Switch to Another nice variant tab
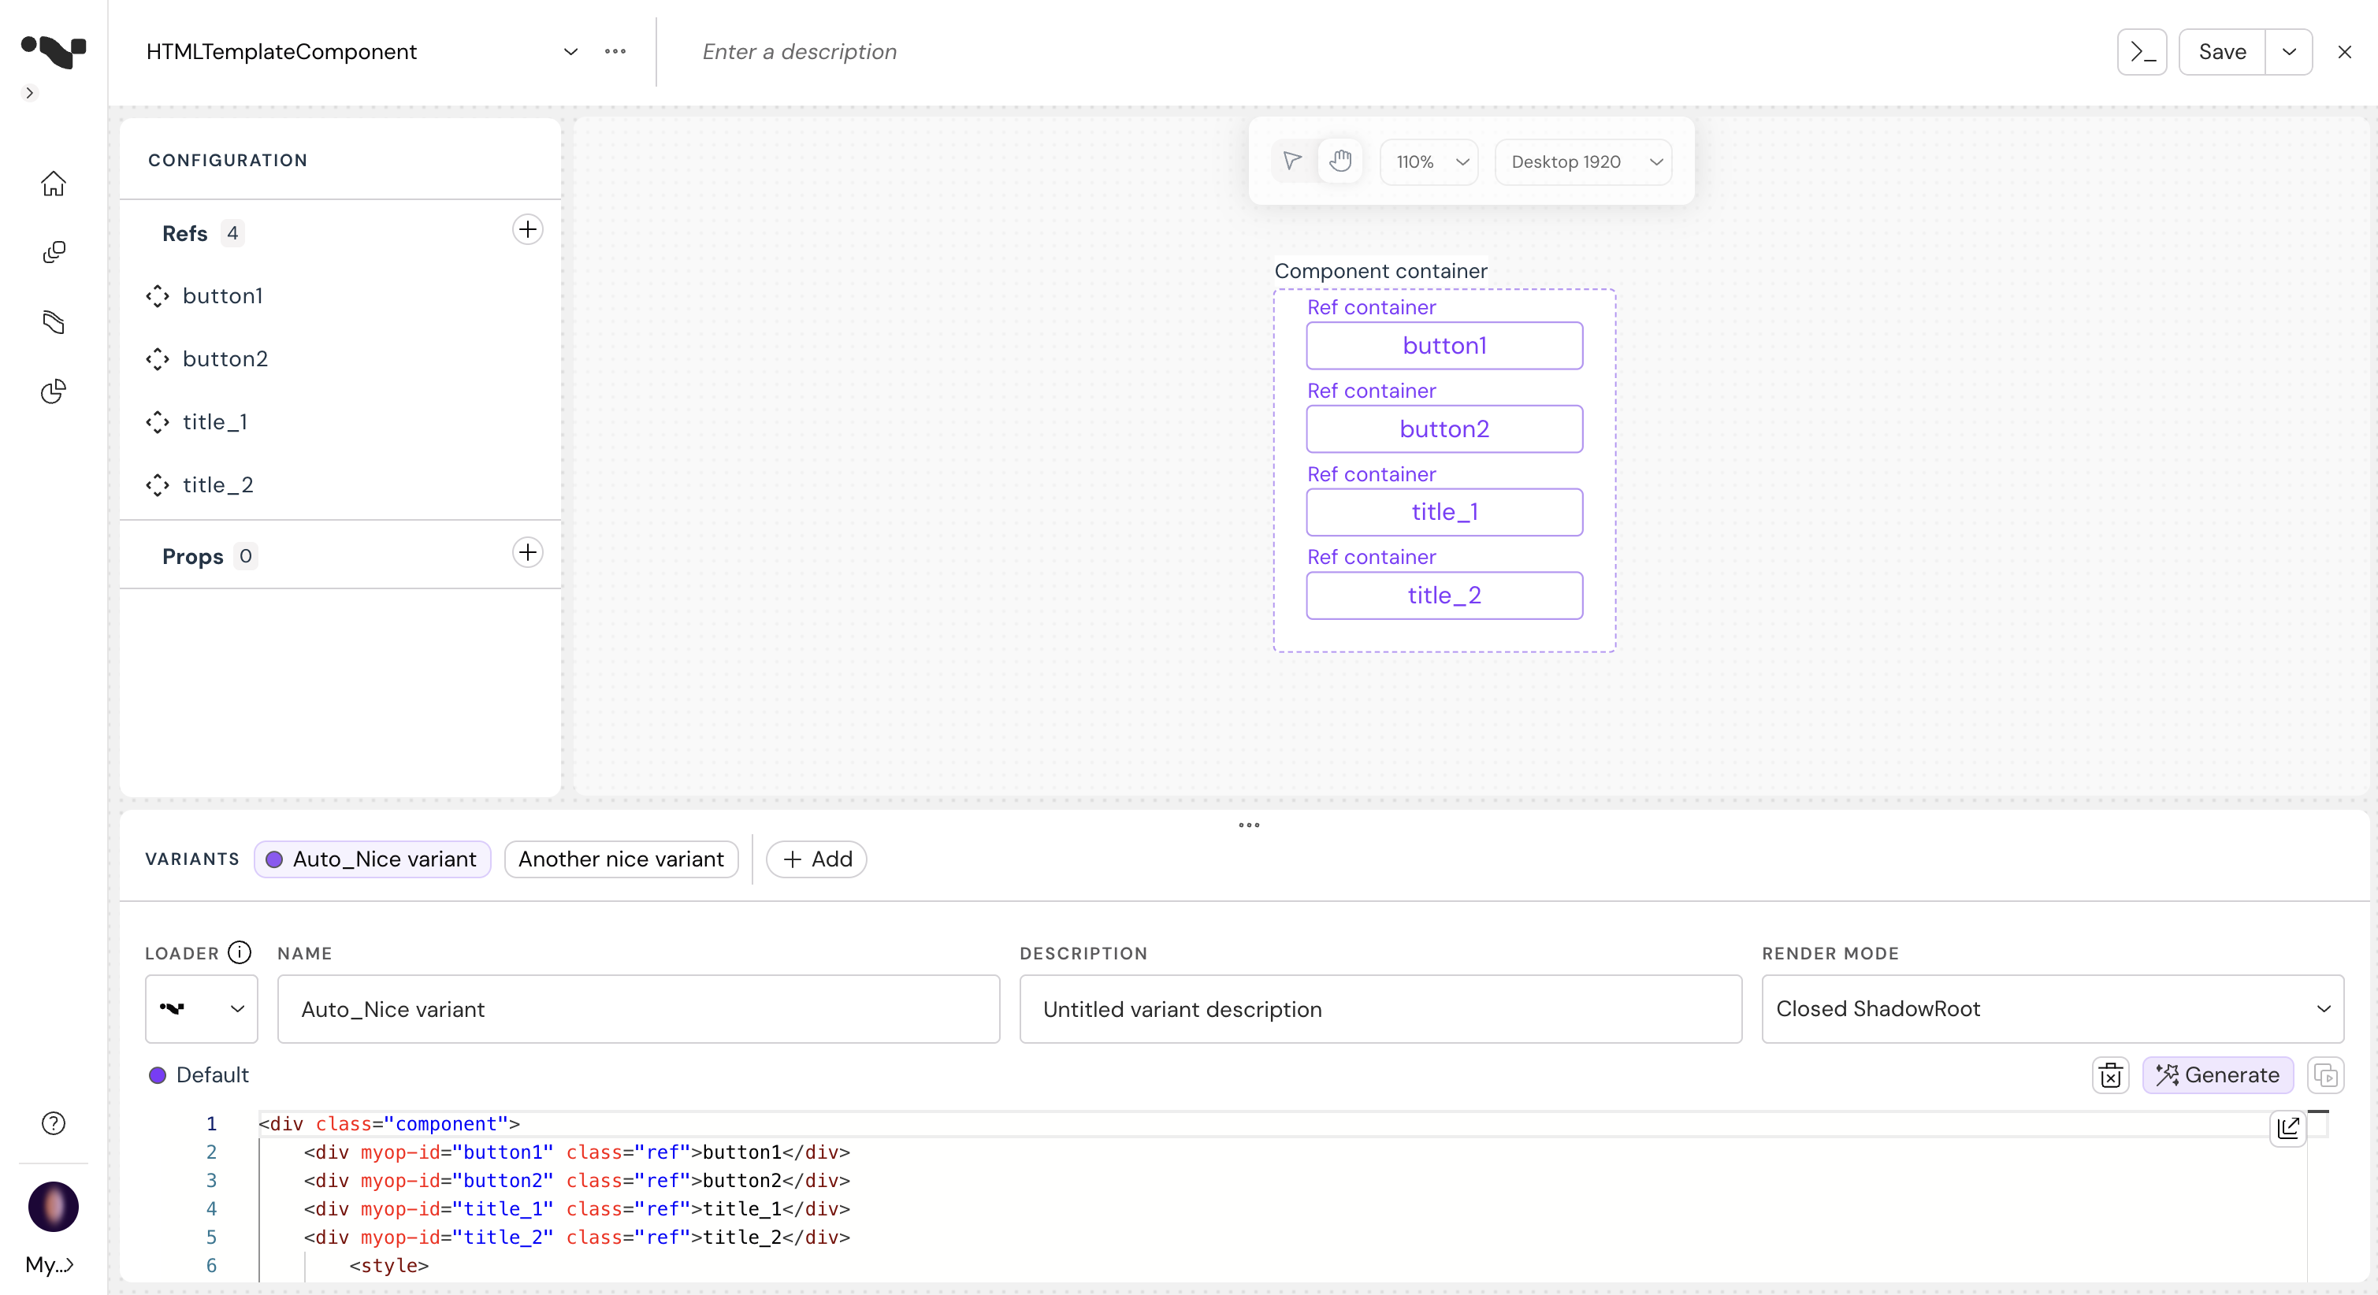 620,859
